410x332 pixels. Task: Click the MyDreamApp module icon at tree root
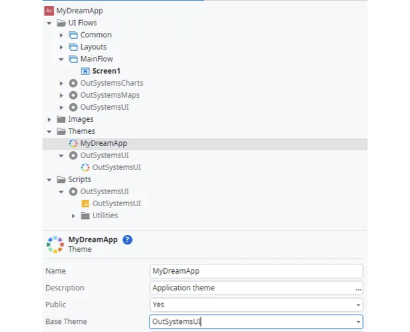pos(49,11)
